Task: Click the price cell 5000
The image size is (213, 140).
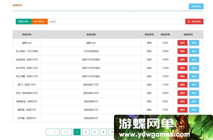Action: [165, 43]
